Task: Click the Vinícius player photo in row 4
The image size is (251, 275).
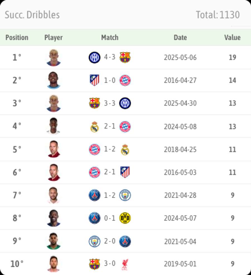Action: [x=54, y=126]
